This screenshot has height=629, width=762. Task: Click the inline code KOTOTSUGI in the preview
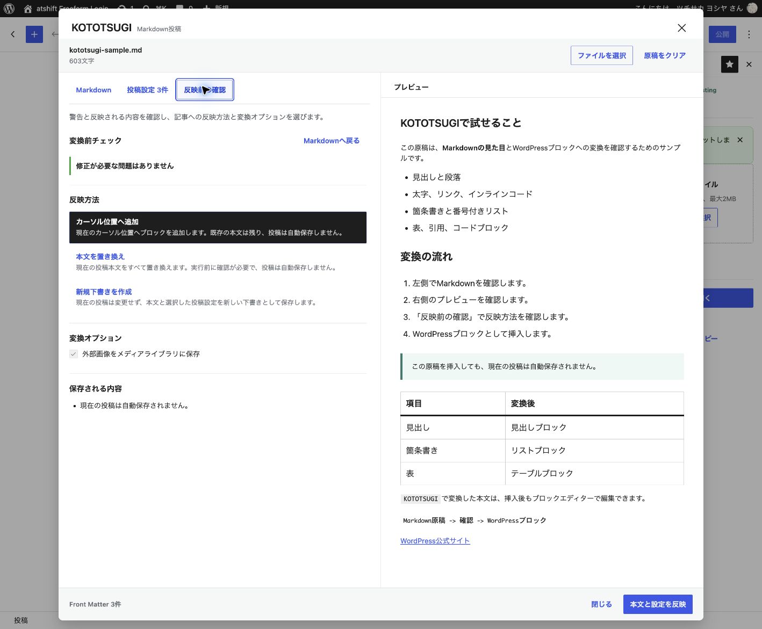coord(420,499)
